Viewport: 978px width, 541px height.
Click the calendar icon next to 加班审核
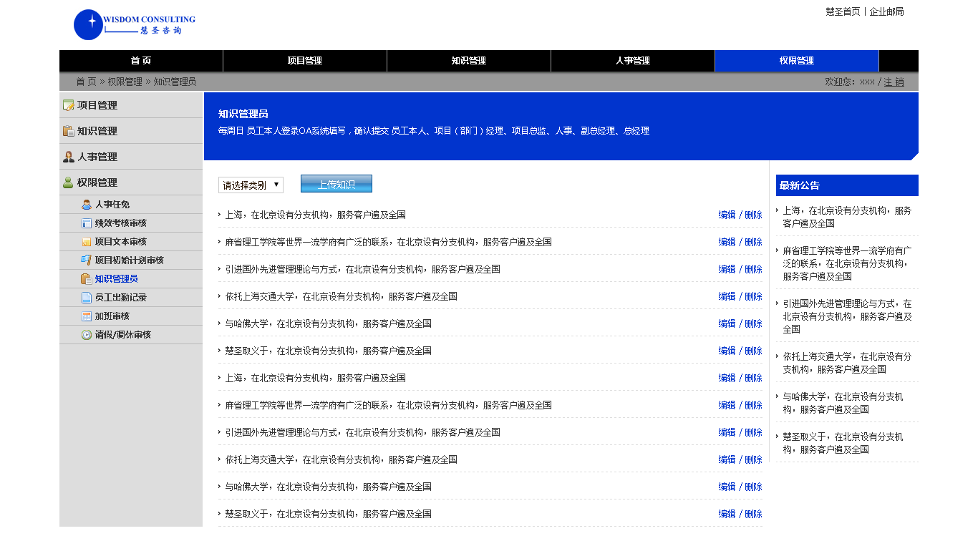[x=87, y=316]
